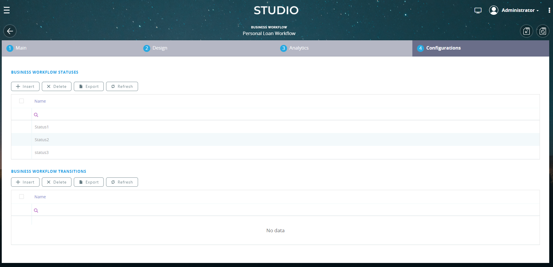553x267 pixels.
Task: Open the Administrator profile avatar icon
Action: (493, 10)
